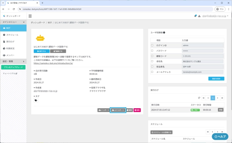Click the warning triangle icon in header
The image size is (232, 143).
tap(199, 16)
